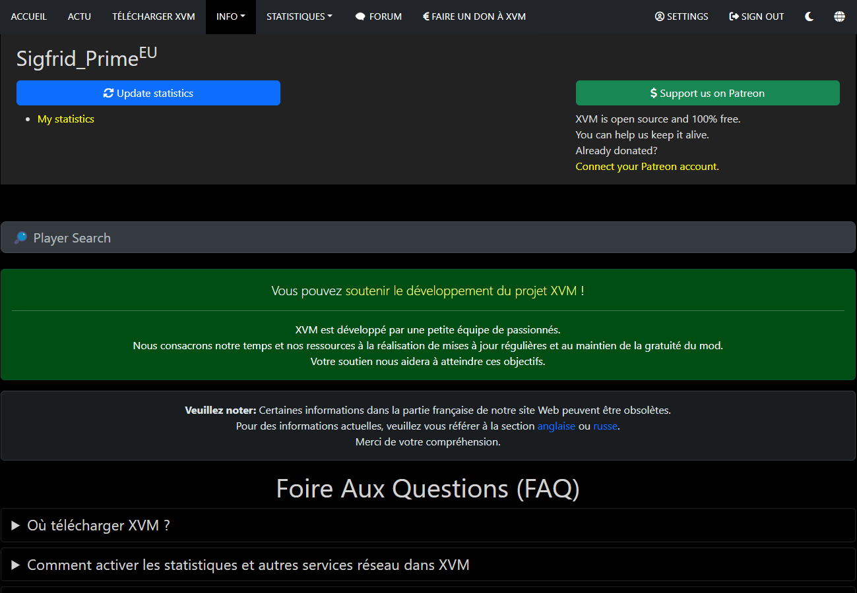
Task: Click the account icon next to SETTINGS
Action: [x=658, y=16]
